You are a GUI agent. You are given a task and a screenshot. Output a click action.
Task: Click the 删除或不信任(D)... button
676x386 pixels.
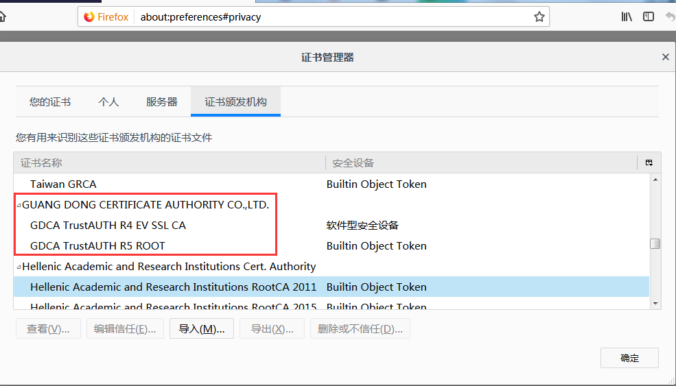(360, 328)
